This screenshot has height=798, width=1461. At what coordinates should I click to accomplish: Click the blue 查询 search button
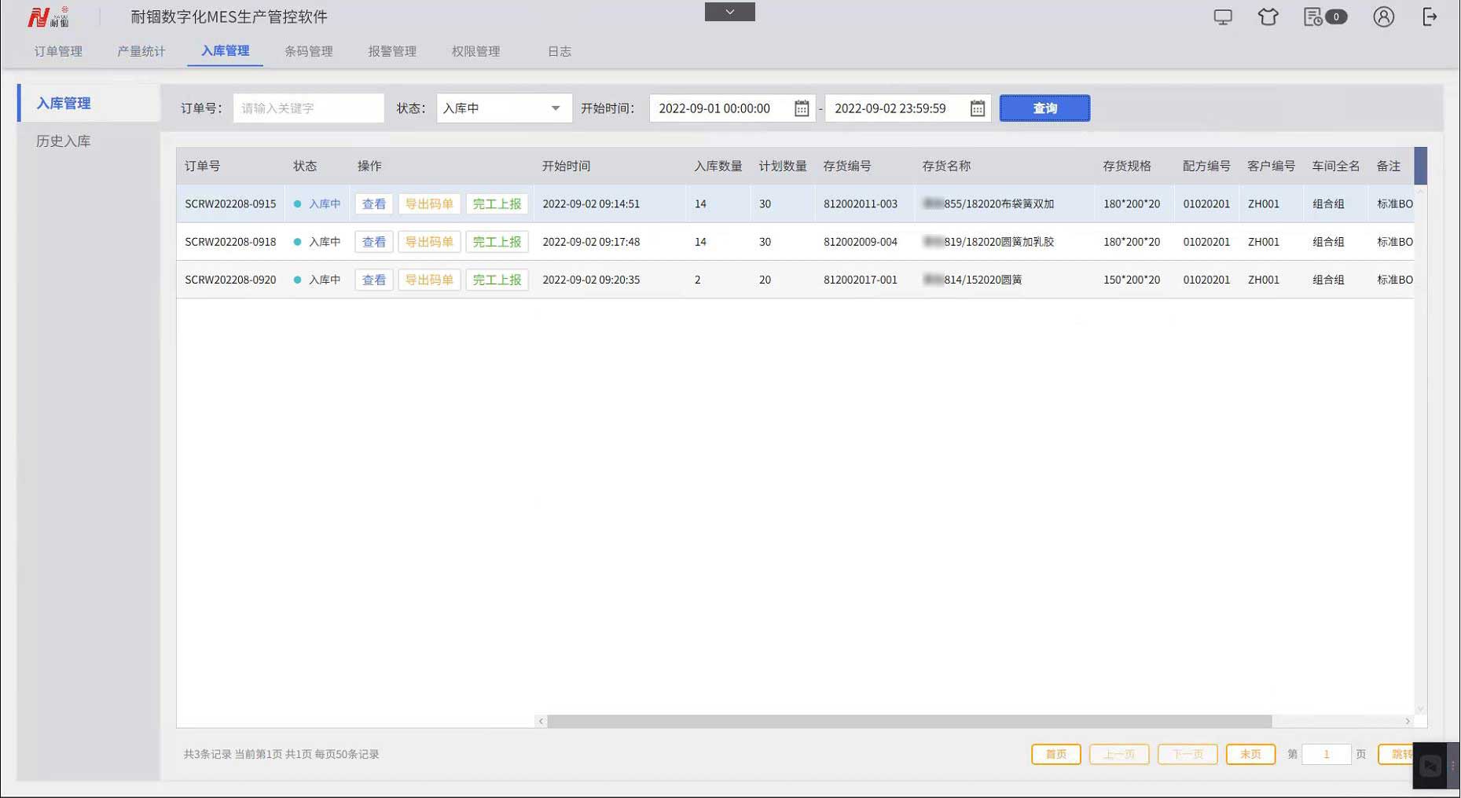(x=1044, y=108)
